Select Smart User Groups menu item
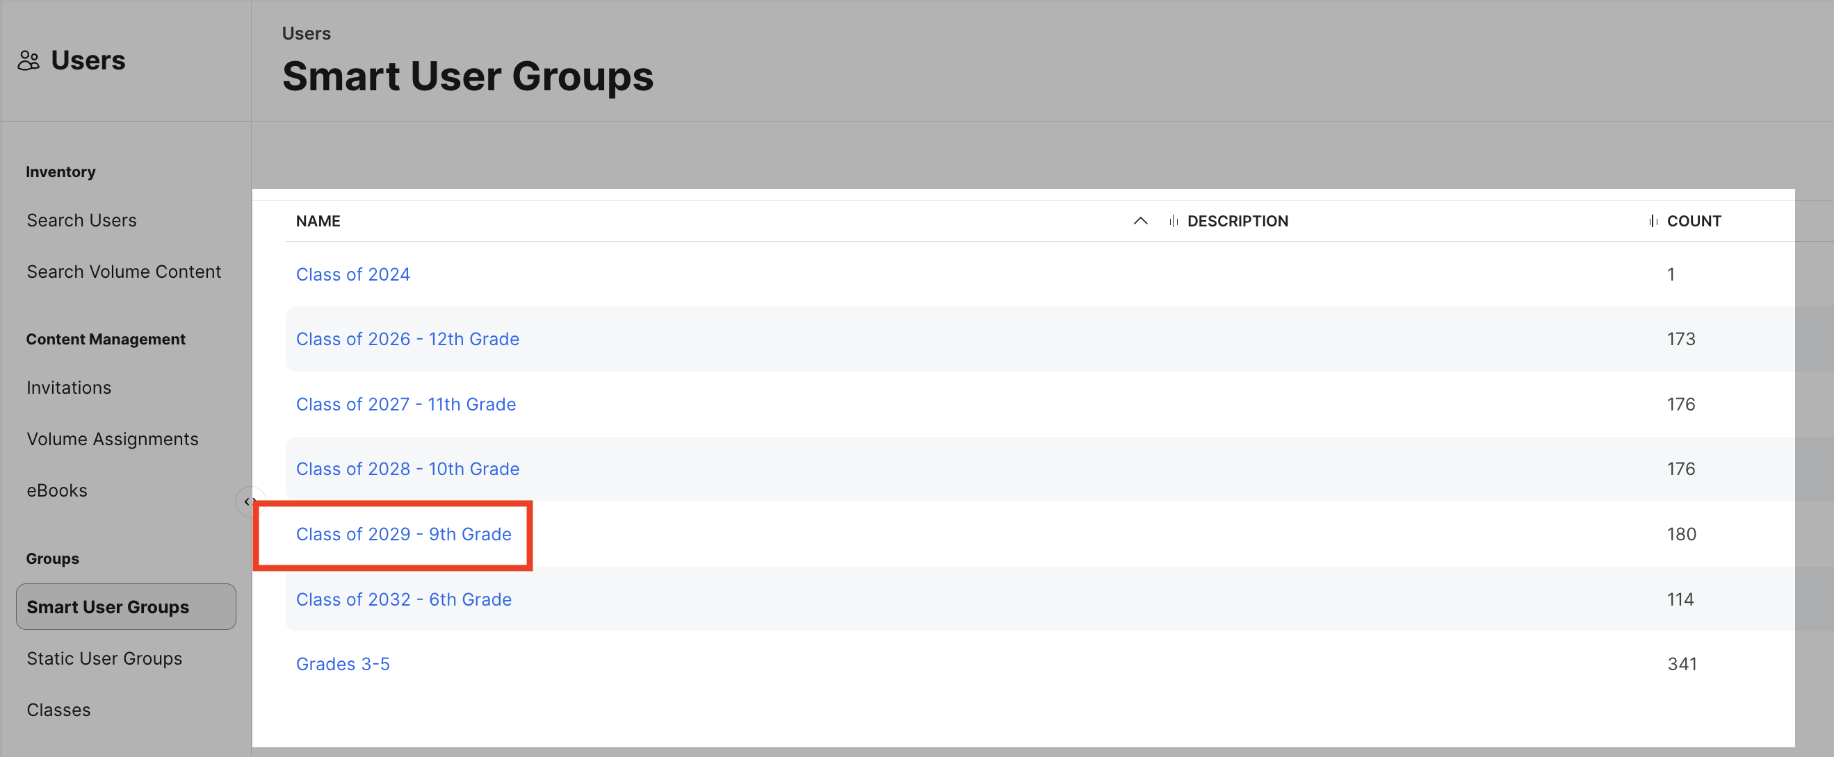Image resolution: width=1834 pixels, height=757 pixels. pyautogui.click(x=126, y=607)
